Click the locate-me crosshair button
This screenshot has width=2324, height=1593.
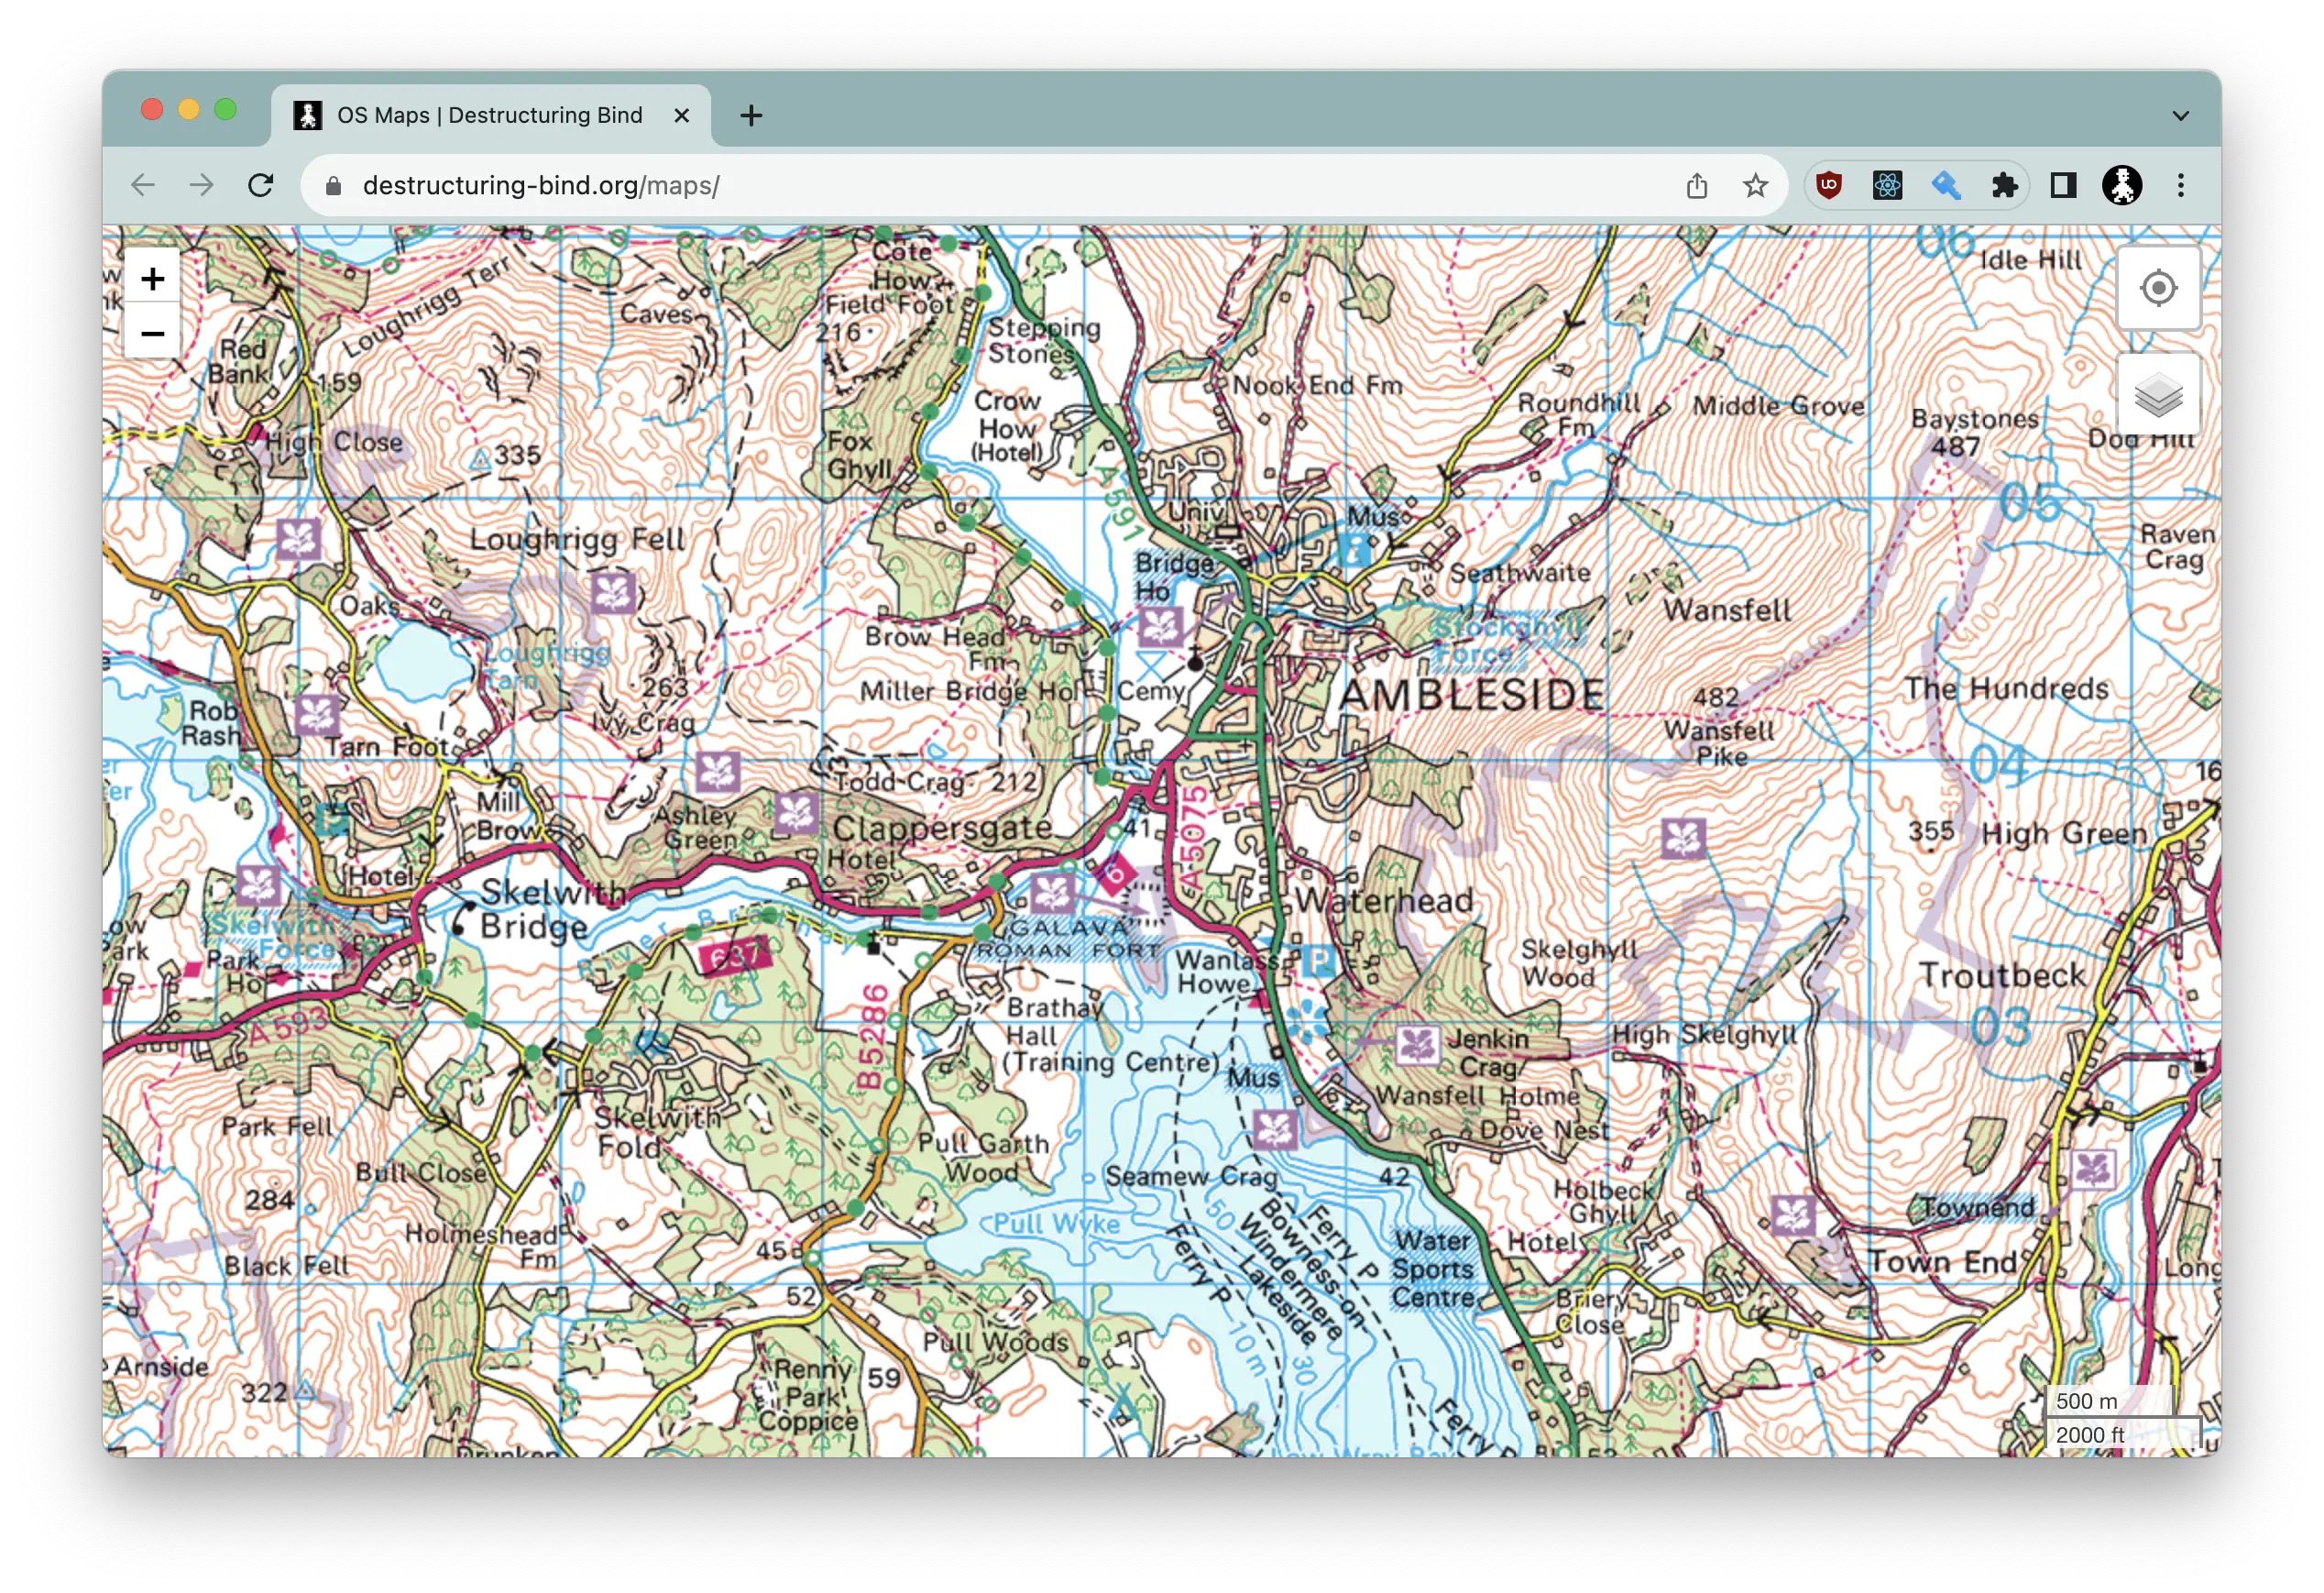pos(2158,288)
